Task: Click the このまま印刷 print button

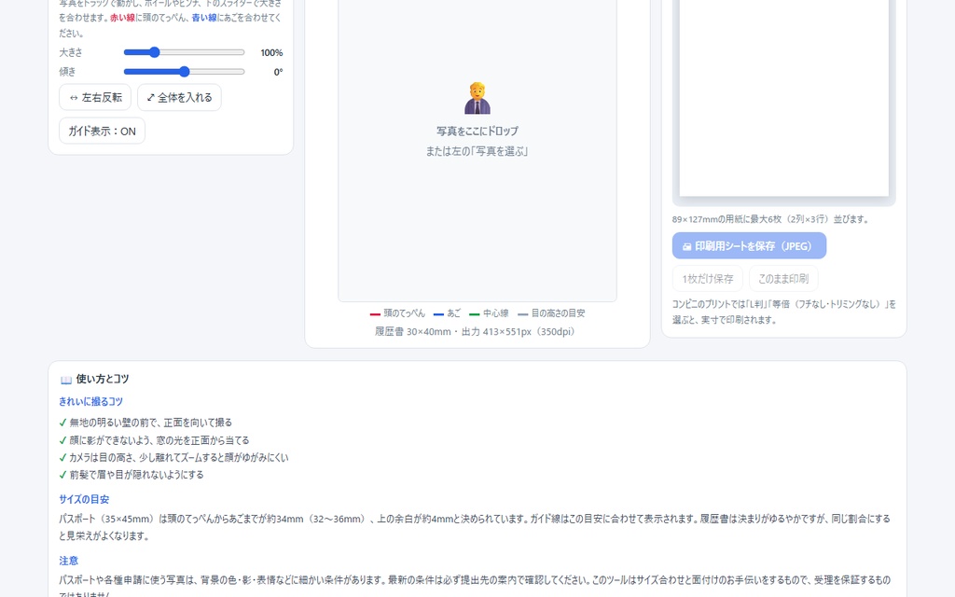Action: pos(783,278)
